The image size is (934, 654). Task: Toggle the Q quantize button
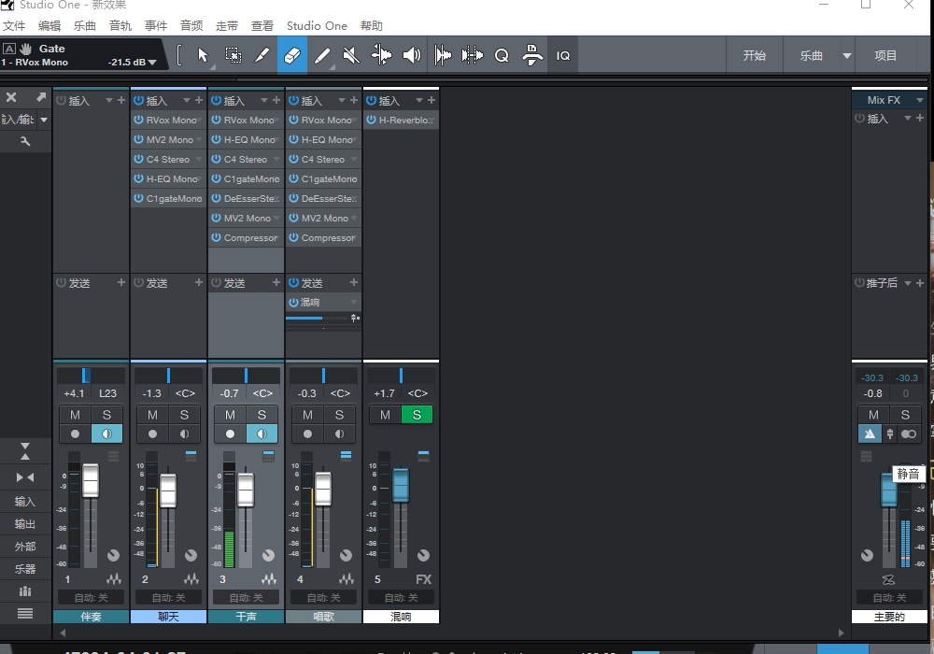(502, 55)
